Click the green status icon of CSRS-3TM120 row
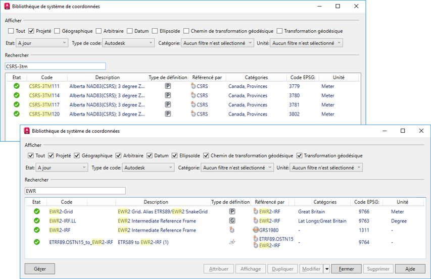431x279 pixels. (x=17, y=114)
